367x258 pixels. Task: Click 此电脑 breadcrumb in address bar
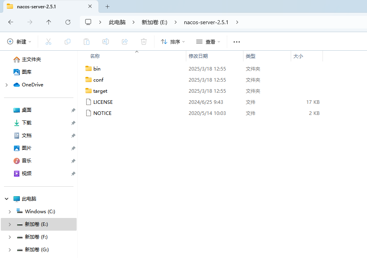tap(117, 22)
